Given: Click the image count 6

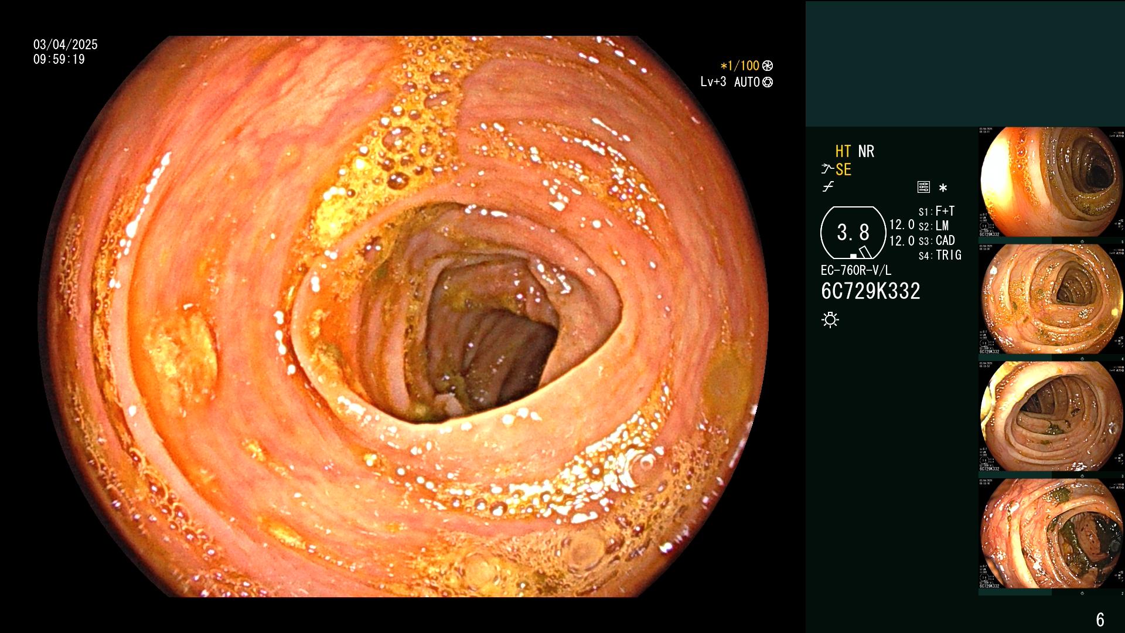Looking at the screenshot, I should [1100, 620].
